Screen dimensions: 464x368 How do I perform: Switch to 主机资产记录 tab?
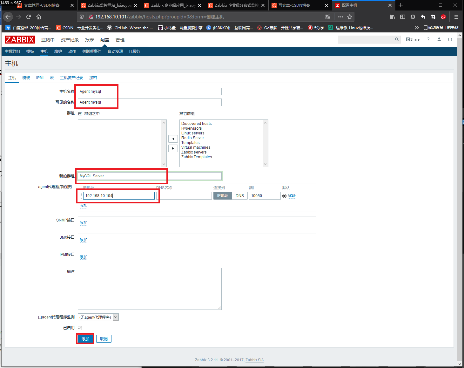(71, 78)
